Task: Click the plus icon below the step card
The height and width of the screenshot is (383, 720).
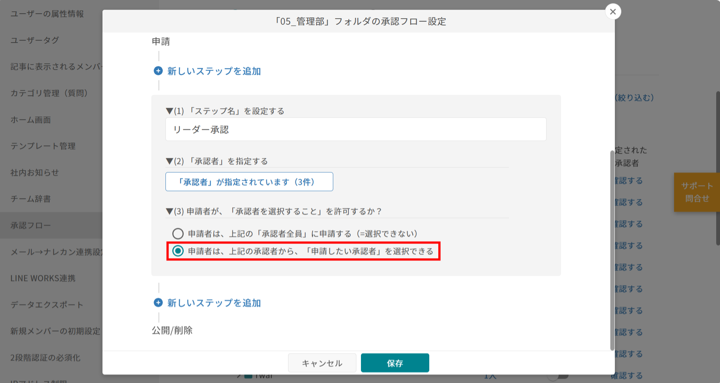Action: pos(158,303)
